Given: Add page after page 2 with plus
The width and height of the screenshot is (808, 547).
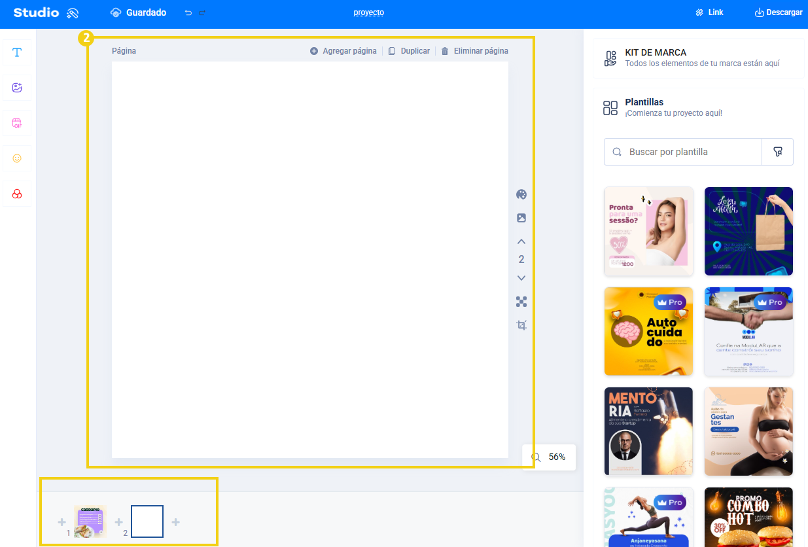Looking at the screenshot, I should [176, 522].
